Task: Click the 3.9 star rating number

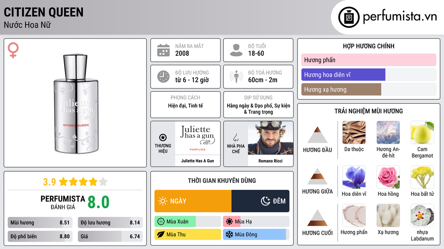Action: click(x=49, y=182)
